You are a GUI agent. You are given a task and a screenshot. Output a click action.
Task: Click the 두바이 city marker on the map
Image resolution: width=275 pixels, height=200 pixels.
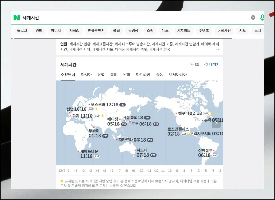click(x=94, y=128)
